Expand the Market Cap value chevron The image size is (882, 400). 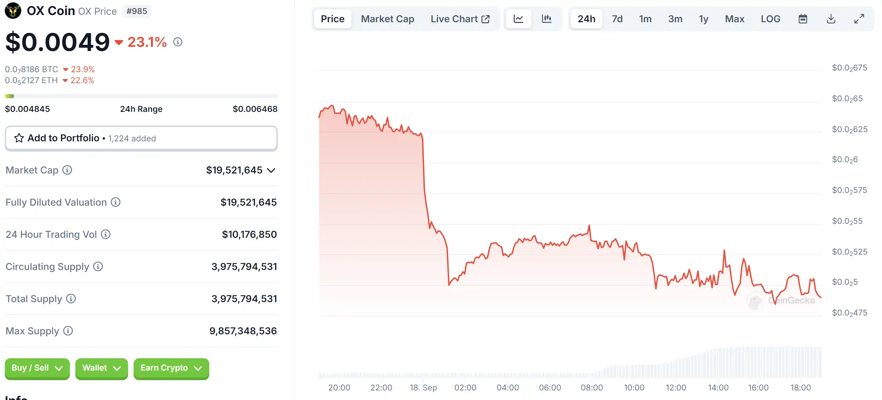[271, 170]
